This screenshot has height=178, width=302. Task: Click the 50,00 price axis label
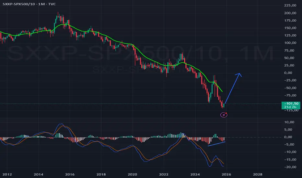289,58
